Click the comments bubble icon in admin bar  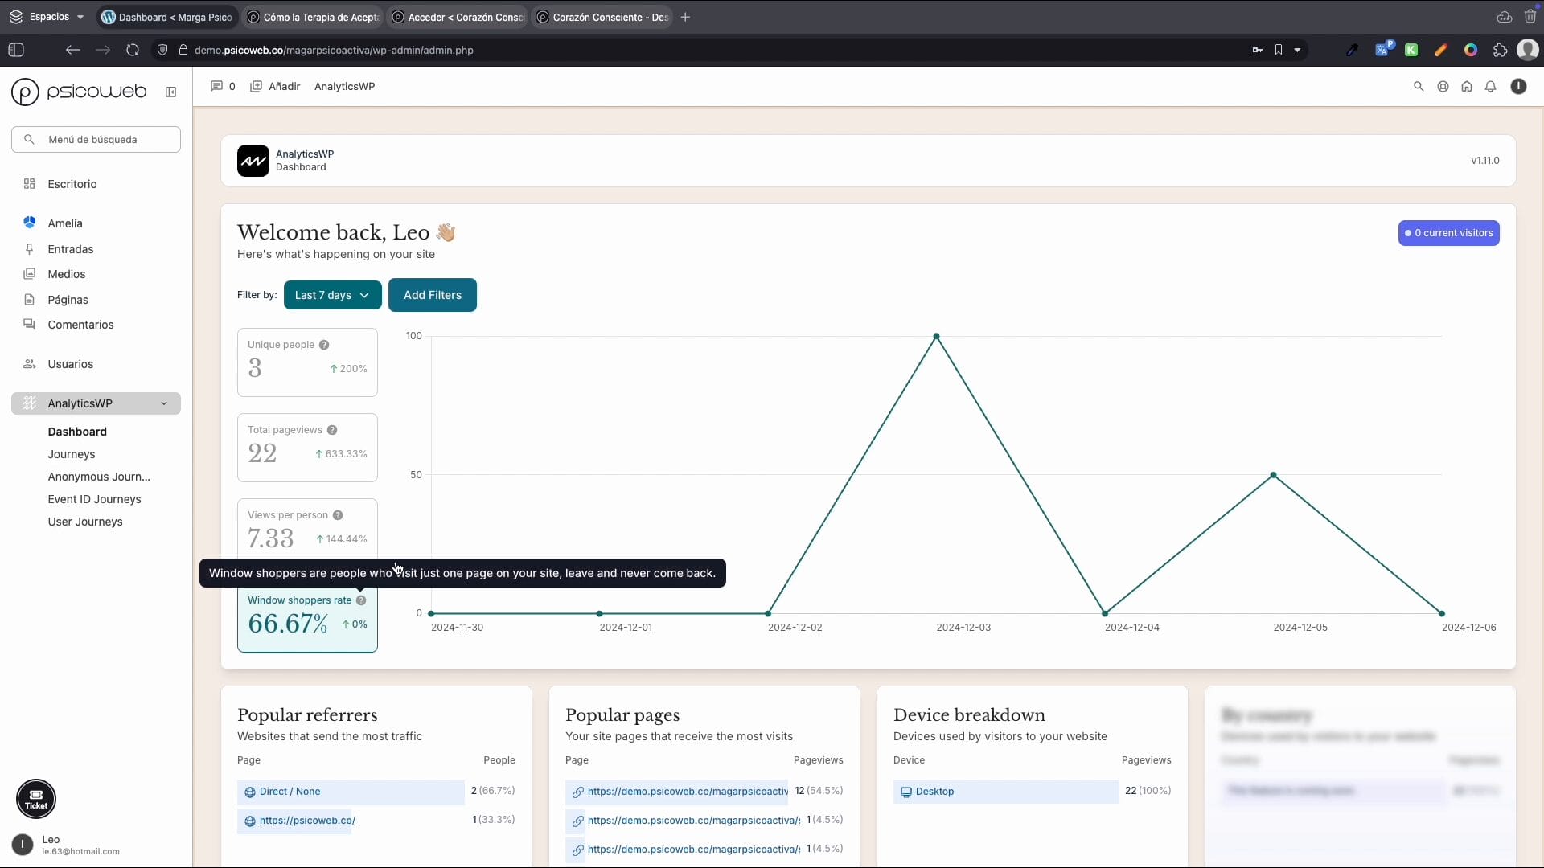[x=216, y=86]
